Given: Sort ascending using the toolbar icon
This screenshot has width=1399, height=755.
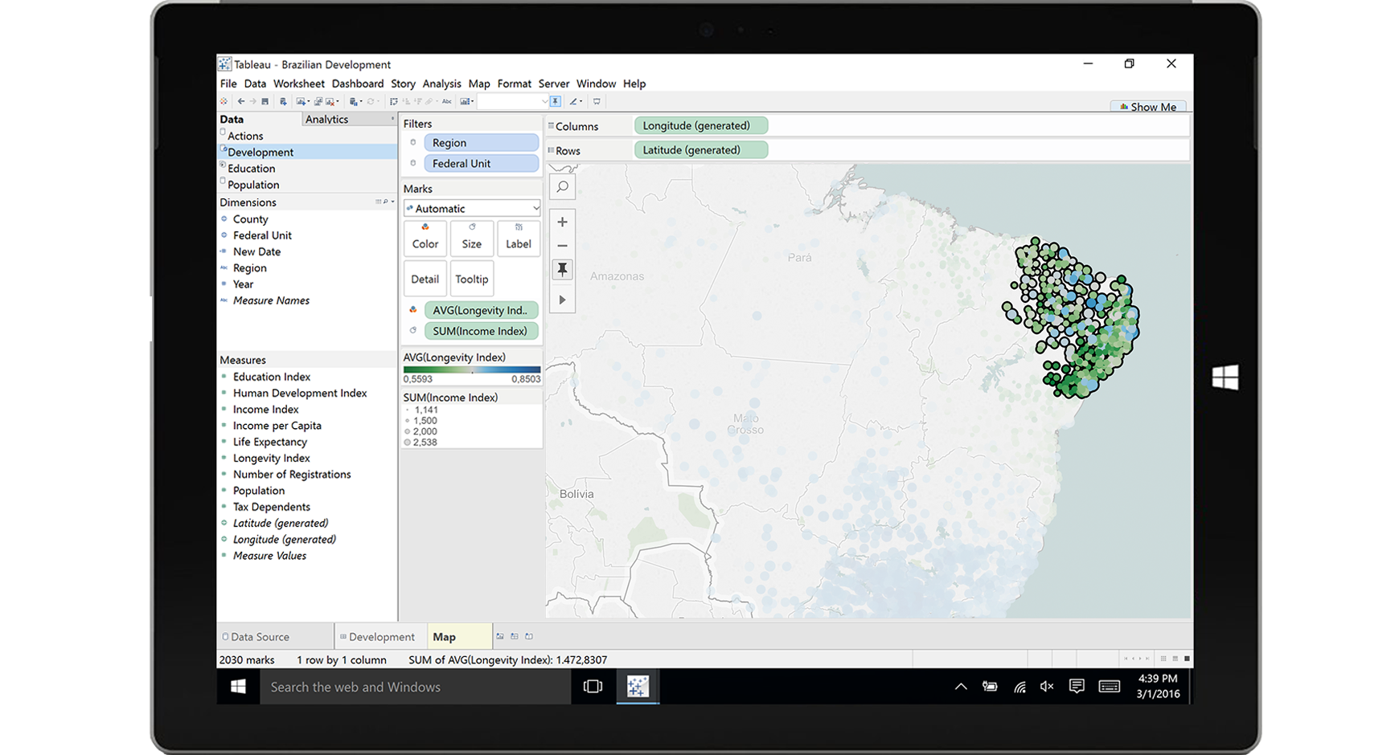Looking at the screenshot, I should (406, 101).
